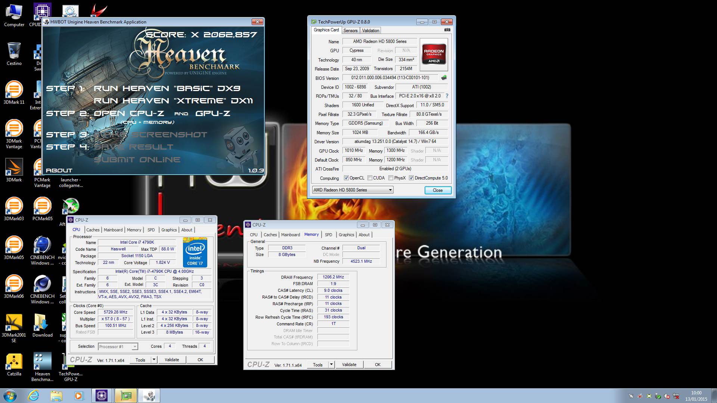Viewport: 717px width, 403px height.
Task: Switch to the Validation tab in GPU-Z
Action: (370, 31)
